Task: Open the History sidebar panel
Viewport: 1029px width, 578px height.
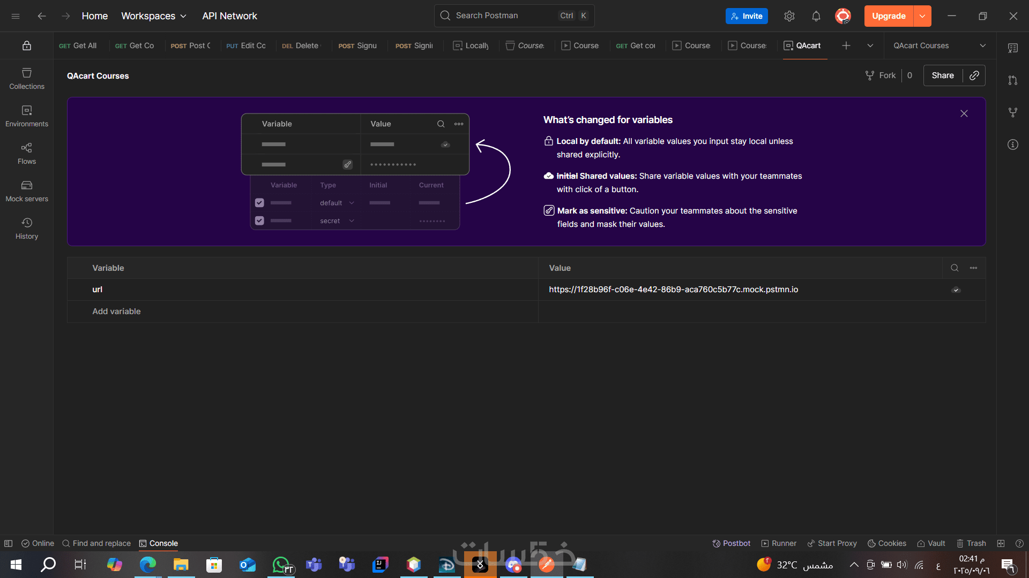Action: coord(26,228)
